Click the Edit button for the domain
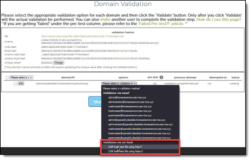 click(x=21, y=84)
